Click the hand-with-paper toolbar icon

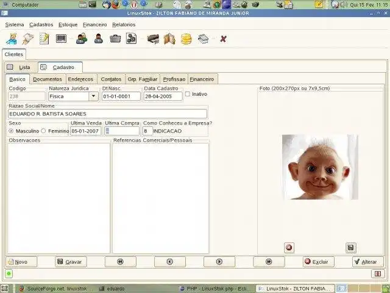(x=28, y=39)
